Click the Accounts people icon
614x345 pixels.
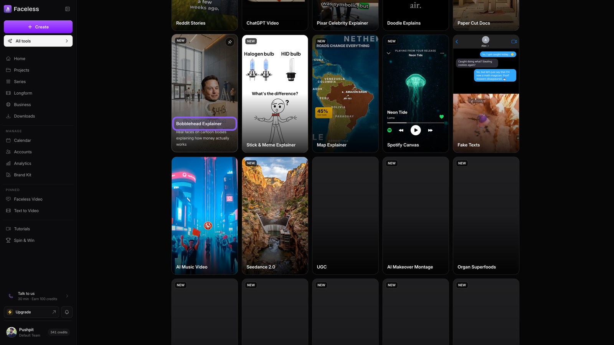coord(8,152)
